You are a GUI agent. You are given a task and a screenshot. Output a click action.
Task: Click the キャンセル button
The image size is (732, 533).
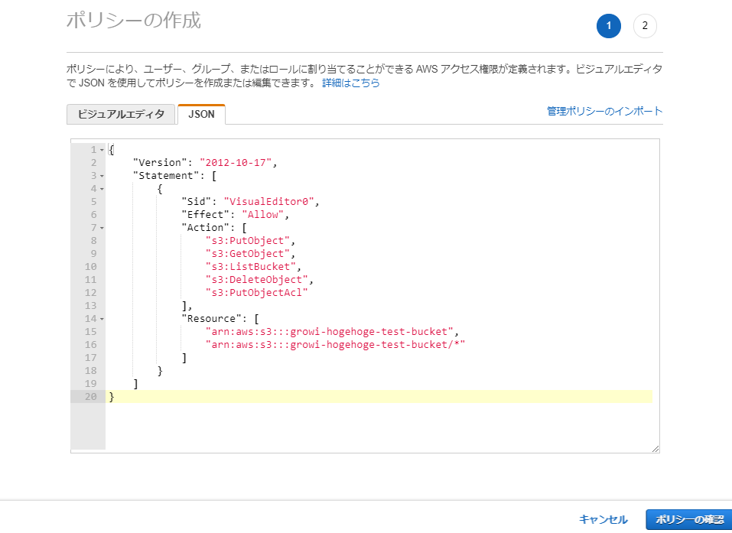pos(602,518)
